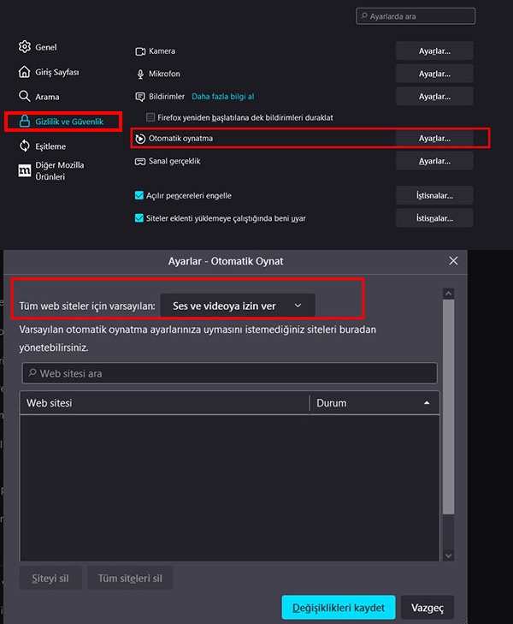Image resolution: width=513 pixels, height=624 pixels.
Task: Focus the 'Web sitesi ara' search field
Action: pyautogui.click(x=230, y=373)
